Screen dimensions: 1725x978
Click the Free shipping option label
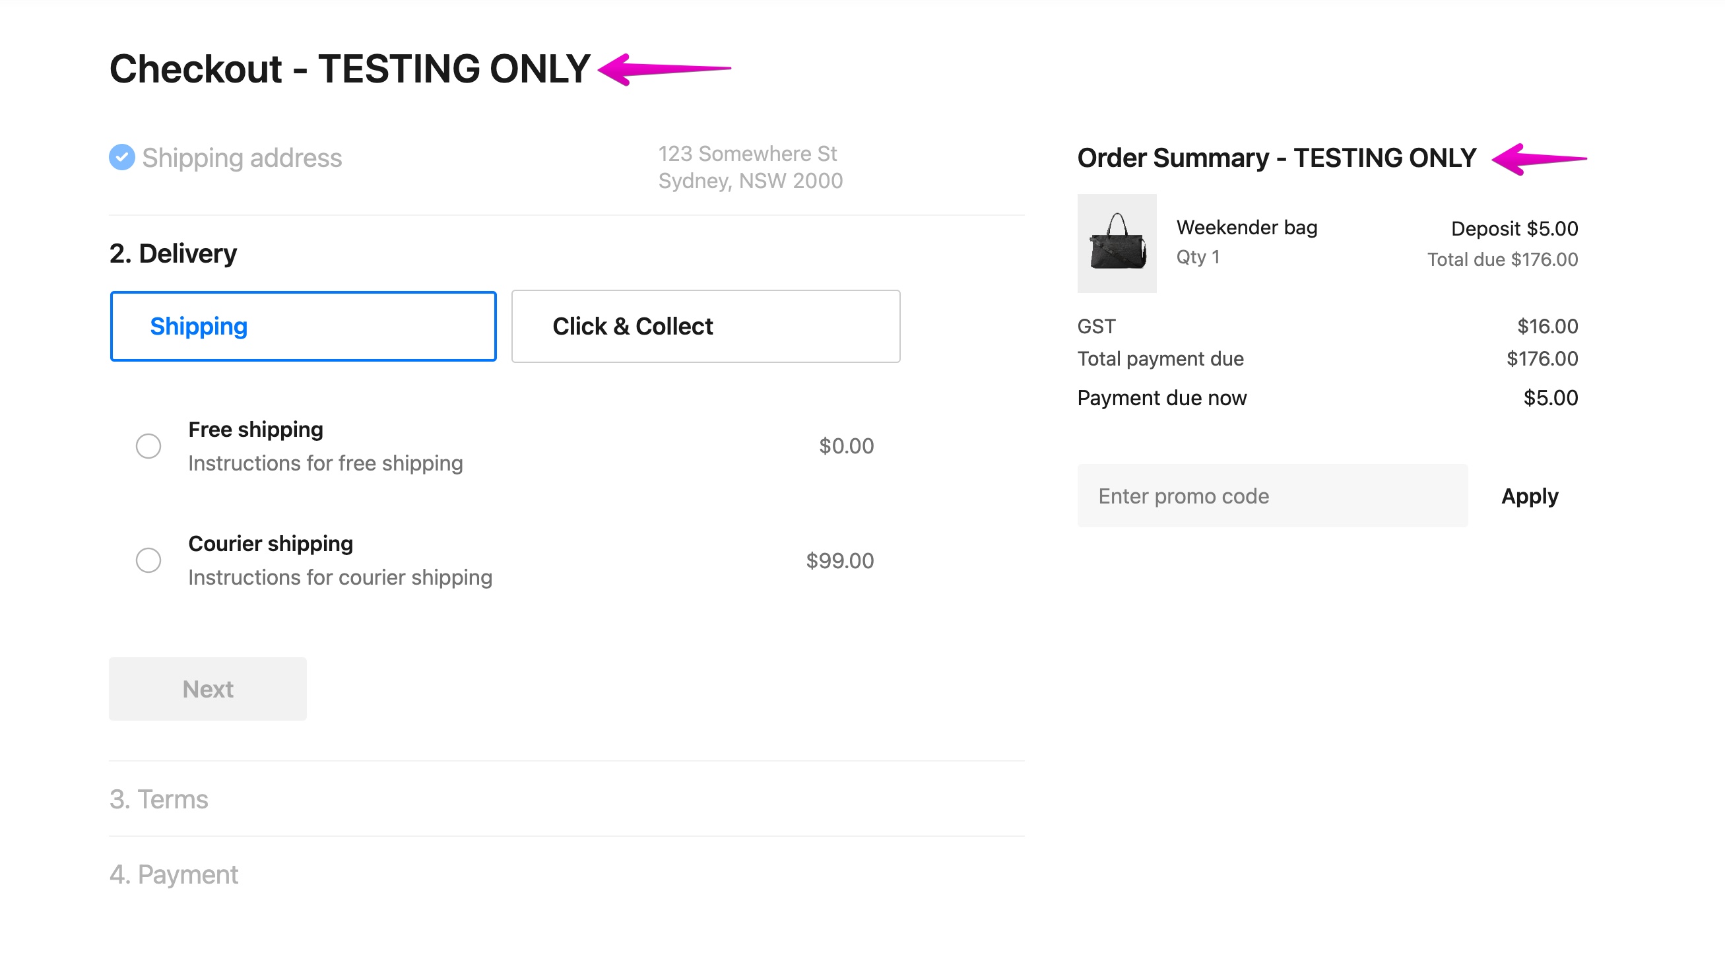pyautogui.click(x=256, y=430)
